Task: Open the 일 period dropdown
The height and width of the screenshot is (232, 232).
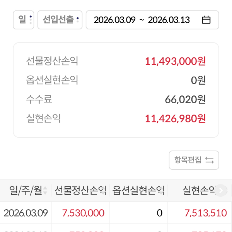Action: 24,20
